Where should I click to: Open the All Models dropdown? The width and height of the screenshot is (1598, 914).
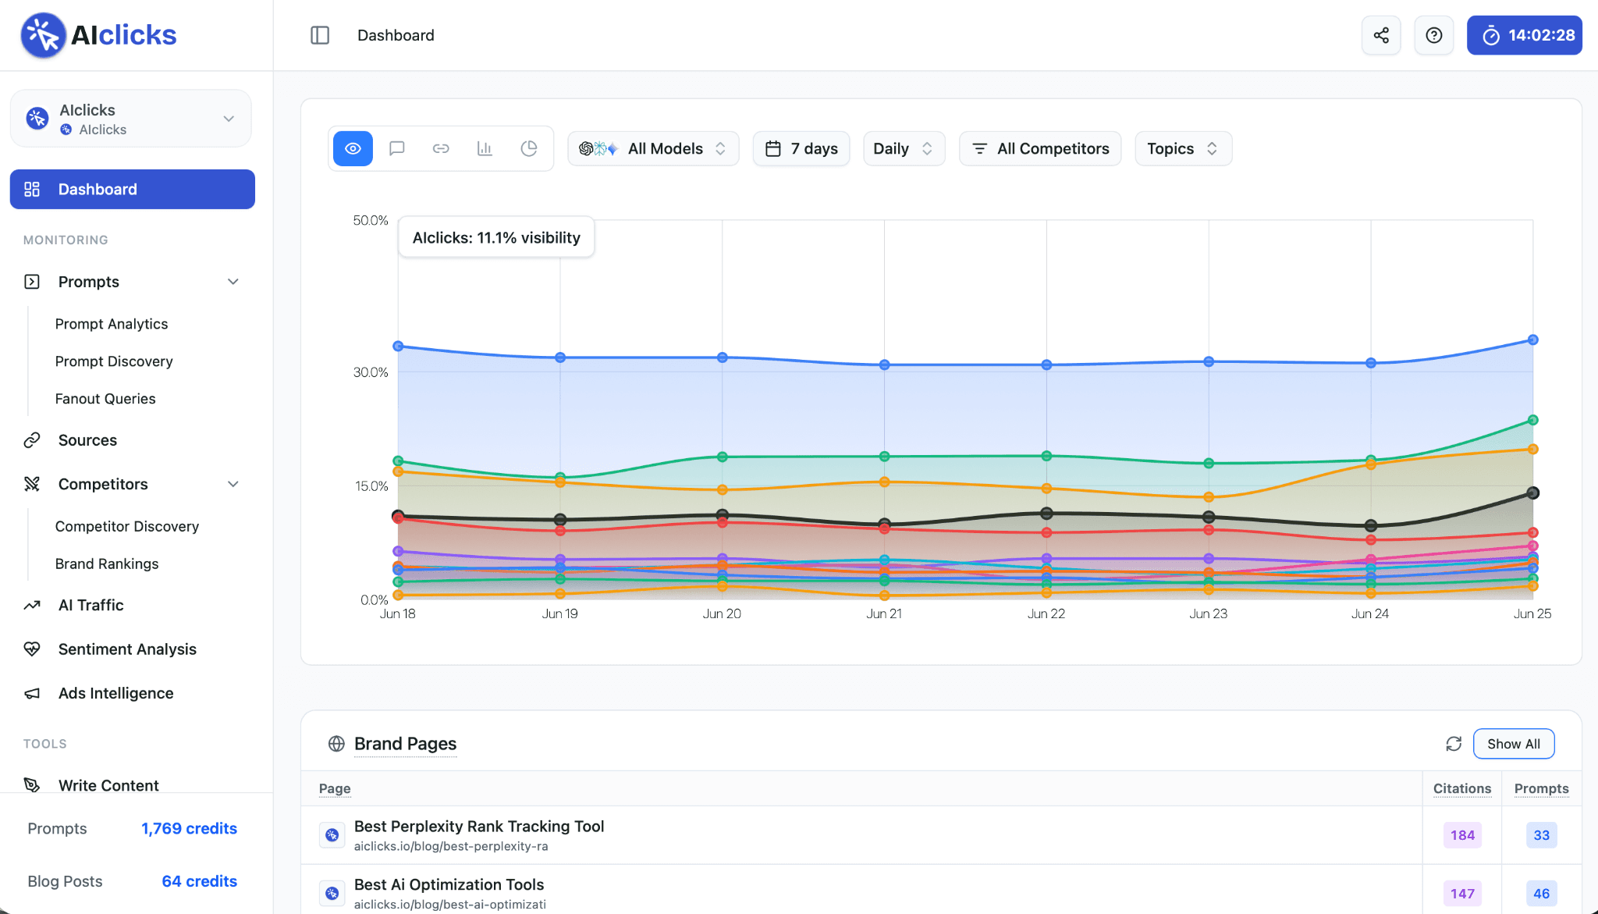tap(653, 148)
